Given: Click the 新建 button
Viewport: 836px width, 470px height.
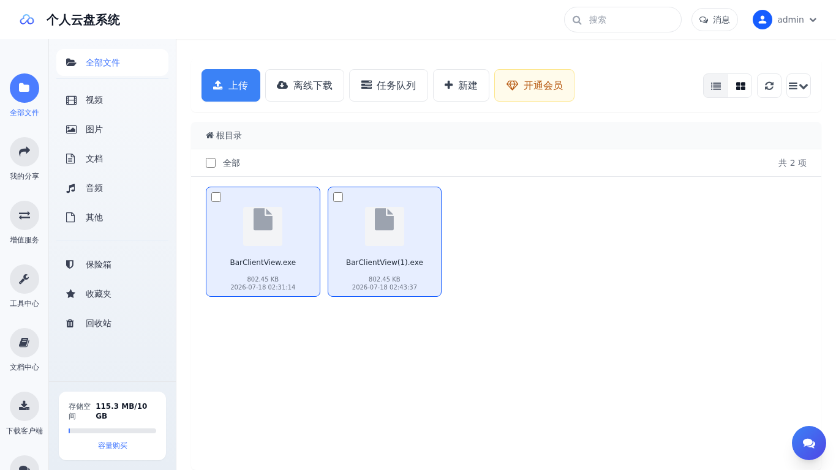Looking at the screenshot, I should point(461,86).
